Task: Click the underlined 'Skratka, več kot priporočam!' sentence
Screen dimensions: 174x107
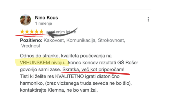Action: [x=93, y=70]
